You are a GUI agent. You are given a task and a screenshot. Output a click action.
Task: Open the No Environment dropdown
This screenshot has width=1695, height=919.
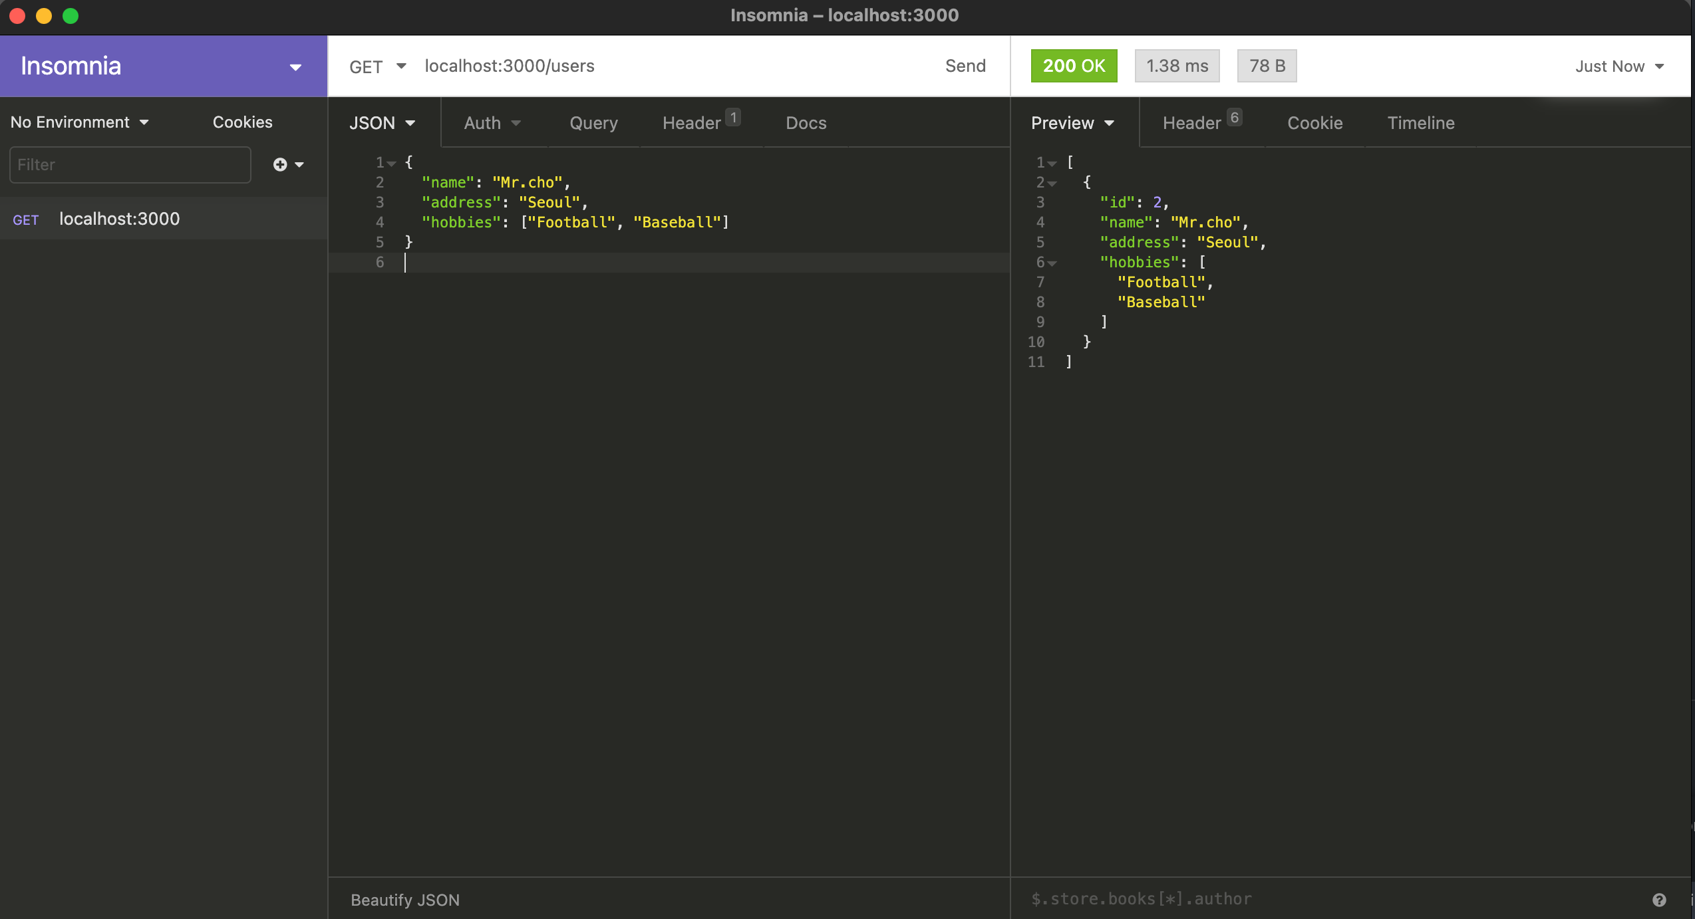pyautogui.click(x=80, y=122)
